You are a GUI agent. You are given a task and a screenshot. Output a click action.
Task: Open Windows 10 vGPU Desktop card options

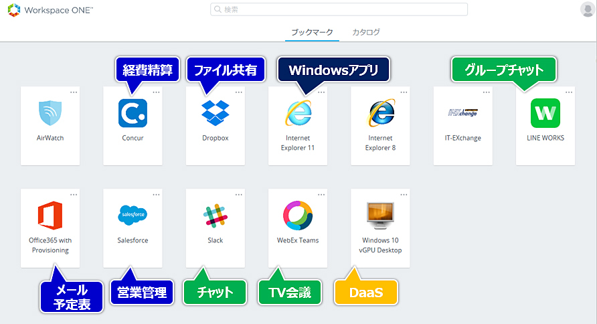[x=404, y=195]
